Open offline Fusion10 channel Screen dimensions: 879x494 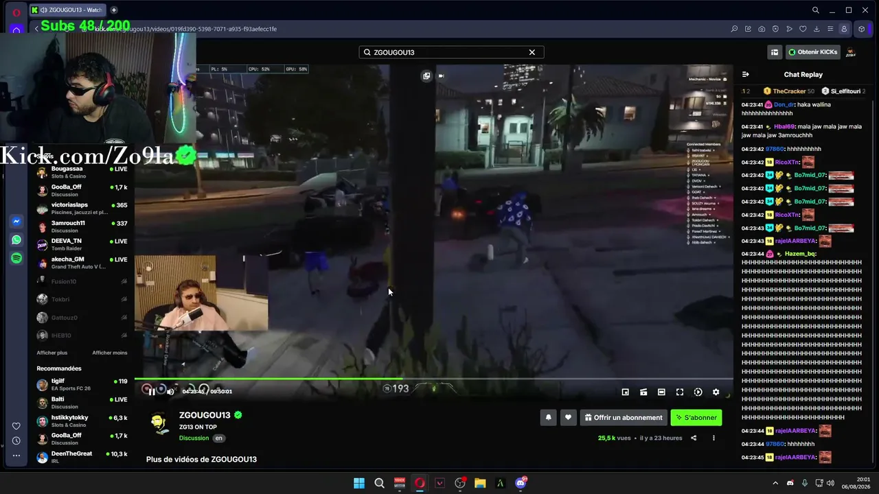tap(82, 281)
